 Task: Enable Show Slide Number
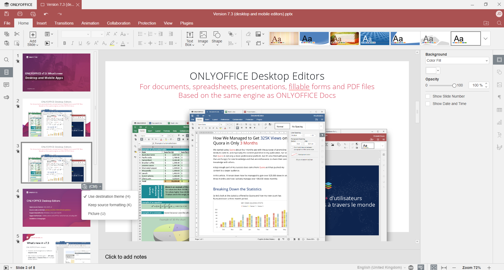[x=428, y=96]
